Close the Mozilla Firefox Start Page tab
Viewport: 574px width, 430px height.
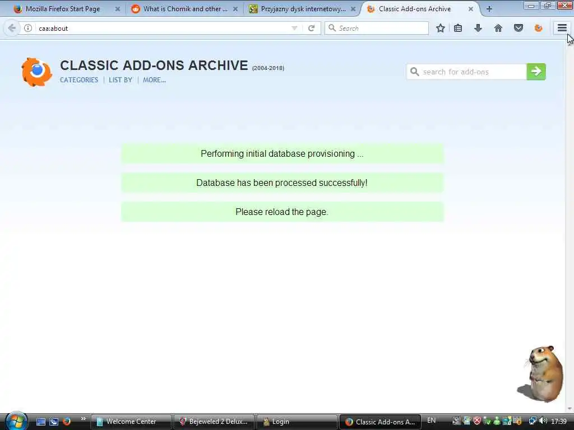pyautogui.click(x=118, y=9)
